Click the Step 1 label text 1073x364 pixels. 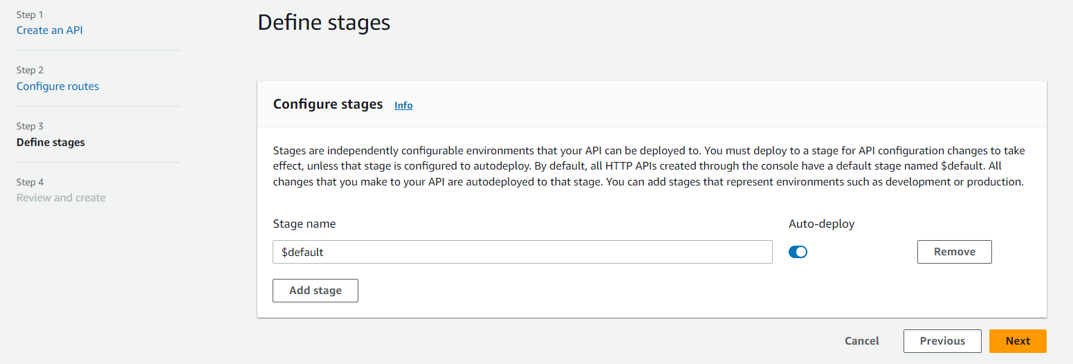[30, 15]
